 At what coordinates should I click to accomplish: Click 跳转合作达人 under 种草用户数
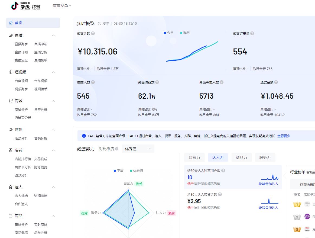(268, 184)
